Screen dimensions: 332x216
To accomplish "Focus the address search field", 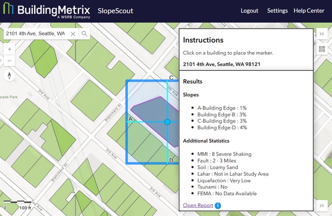I will (36, 34).
